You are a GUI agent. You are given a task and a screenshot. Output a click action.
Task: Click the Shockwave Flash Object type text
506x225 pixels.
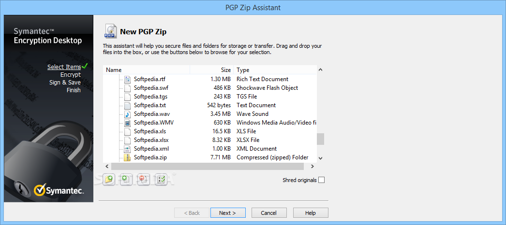point(267,88)
